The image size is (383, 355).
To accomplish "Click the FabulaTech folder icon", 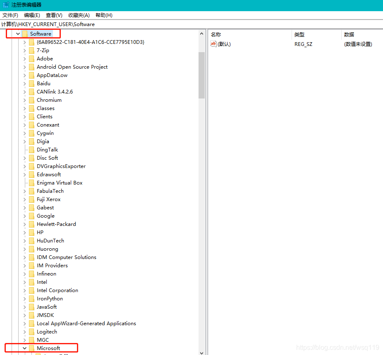I will tap(31, 191).
